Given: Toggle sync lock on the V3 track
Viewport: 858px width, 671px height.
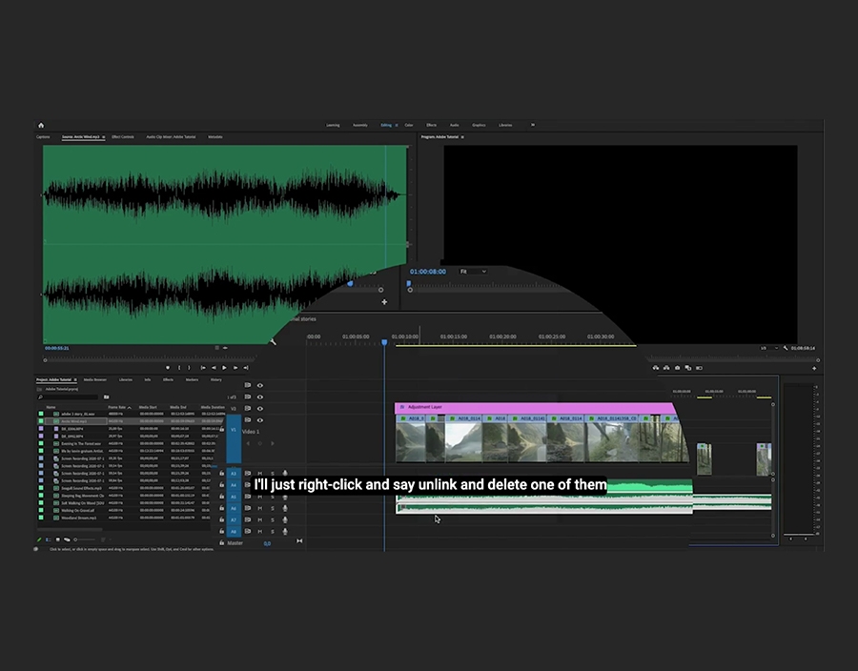Looking at the screenshot, I should click(247, 409).
